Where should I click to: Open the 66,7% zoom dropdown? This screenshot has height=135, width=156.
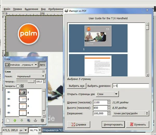pos(40,130)
